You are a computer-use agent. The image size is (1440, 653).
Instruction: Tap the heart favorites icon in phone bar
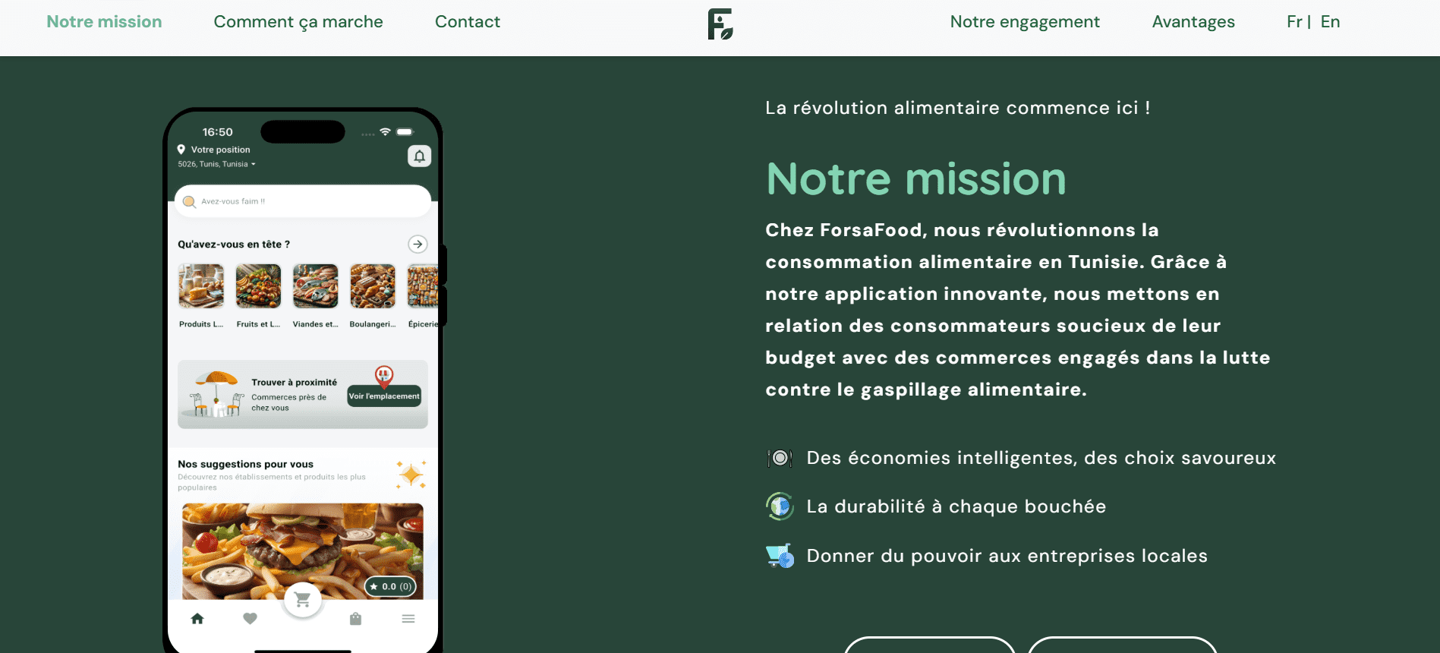(x=250, y=619)
